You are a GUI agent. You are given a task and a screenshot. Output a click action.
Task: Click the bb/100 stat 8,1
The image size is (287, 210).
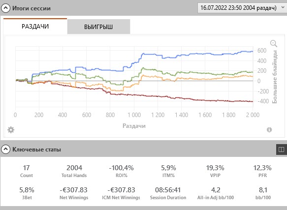263,190
